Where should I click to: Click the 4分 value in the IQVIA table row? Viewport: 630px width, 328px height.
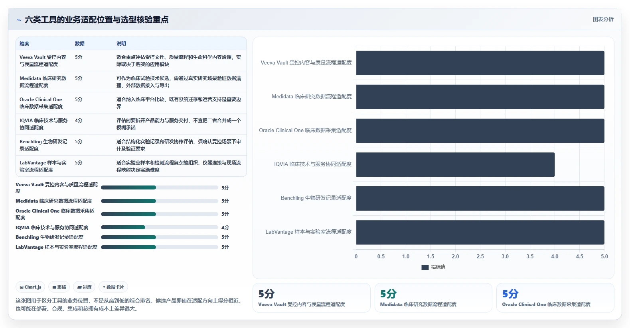[x=79, y=120]
